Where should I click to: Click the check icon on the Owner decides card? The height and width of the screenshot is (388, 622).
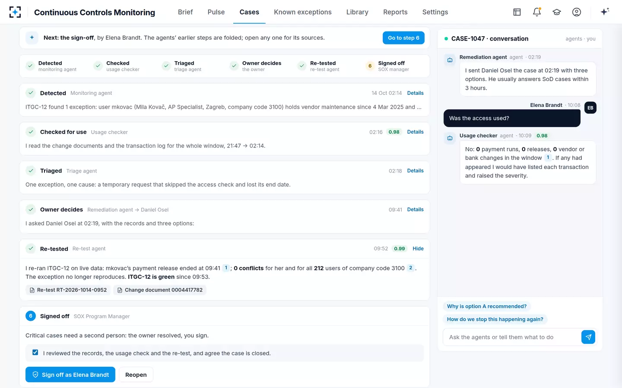(x=31, y=210)
